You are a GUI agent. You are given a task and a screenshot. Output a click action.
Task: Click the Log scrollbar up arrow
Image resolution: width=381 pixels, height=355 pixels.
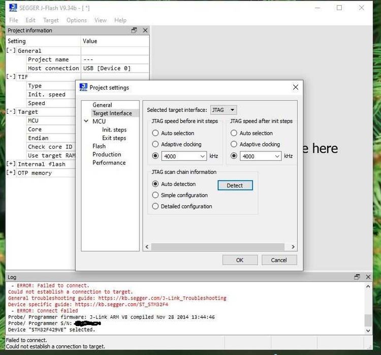pos(368,286)
